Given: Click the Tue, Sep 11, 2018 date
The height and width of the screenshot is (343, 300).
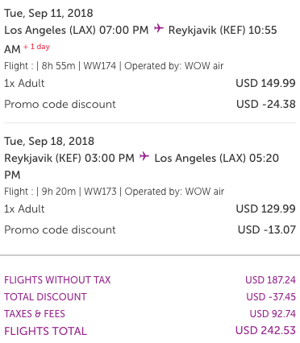Looking at the screenshot, I should click(x=48, y=13).
